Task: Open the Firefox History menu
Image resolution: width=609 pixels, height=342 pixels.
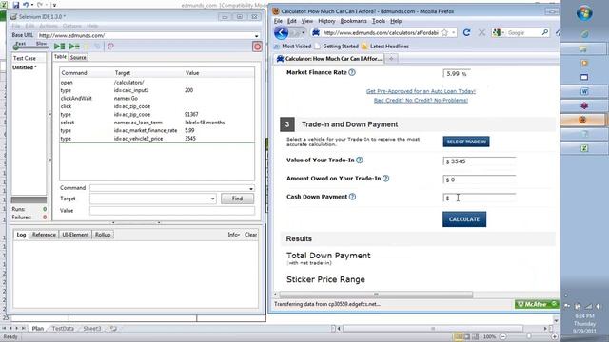Action: point(326,21)
